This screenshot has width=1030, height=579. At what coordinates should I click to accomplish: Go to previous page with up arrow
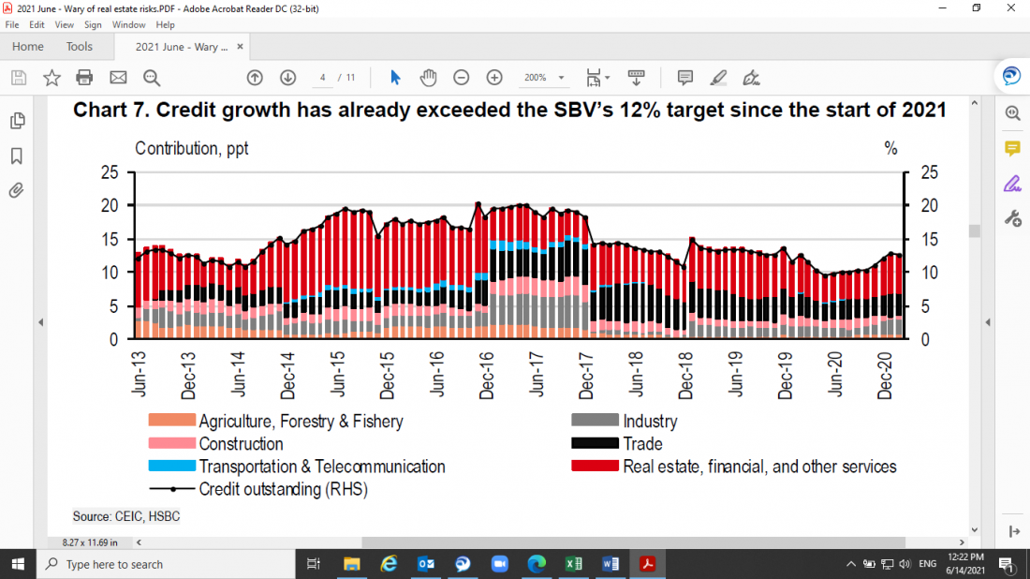255,78
